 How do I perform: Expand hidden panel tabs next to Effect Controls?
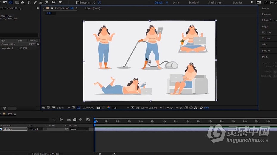[38, 8]
